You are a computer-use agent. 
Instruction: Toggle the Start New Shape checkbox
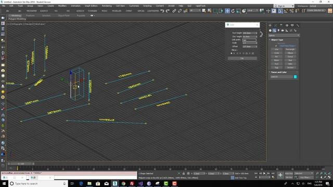tap(276, 46)
